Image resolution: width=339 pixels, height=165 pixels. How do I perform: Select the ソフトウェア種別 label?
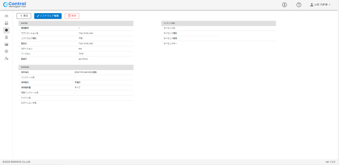(x=28, y=38)
